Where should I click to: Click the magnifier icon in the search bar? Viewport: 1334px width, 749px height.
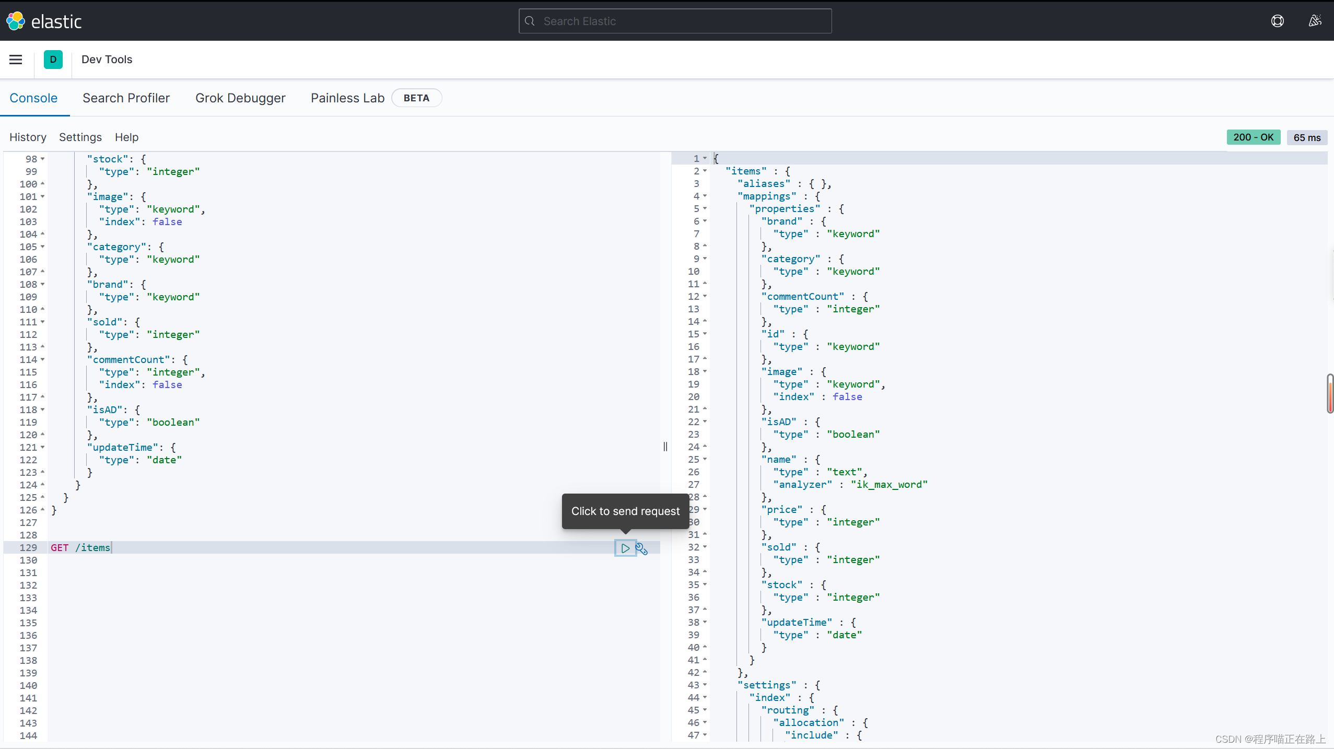(530, 21)
